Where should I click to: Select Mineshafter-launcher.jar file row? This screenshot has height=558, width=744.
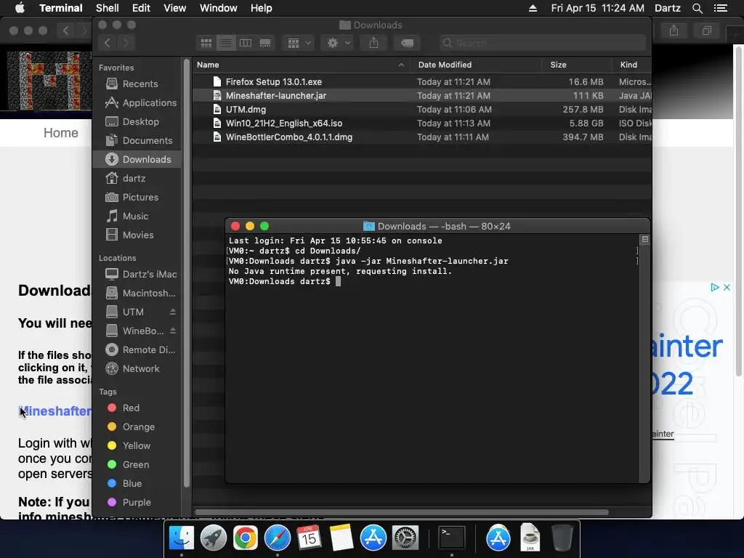422,95
